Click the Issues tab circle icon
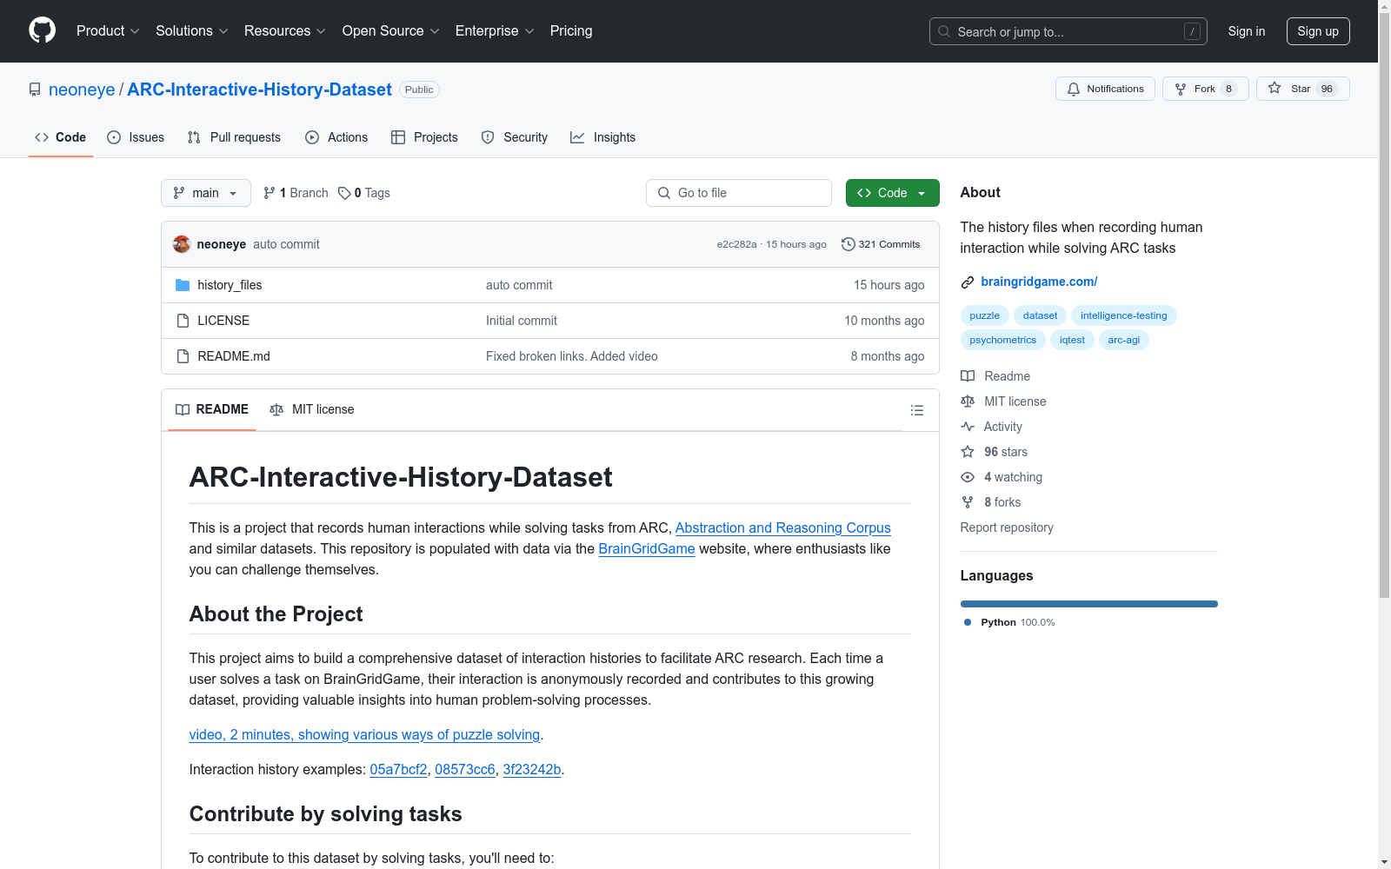The image size is (1391, 869). point(114,137)
